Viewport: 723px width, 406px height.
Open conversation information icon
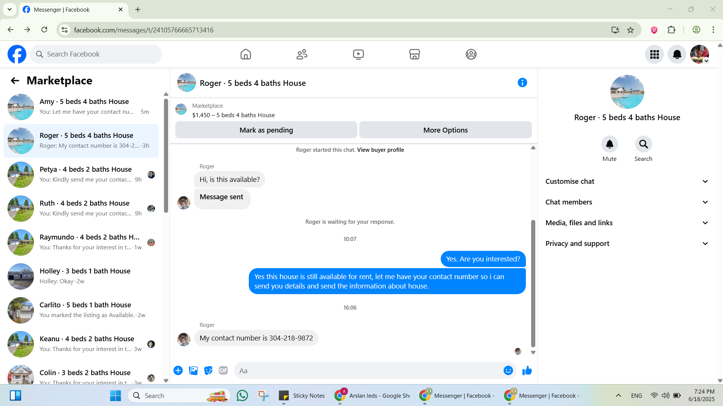pyautogui.click(x=522, y=82)
